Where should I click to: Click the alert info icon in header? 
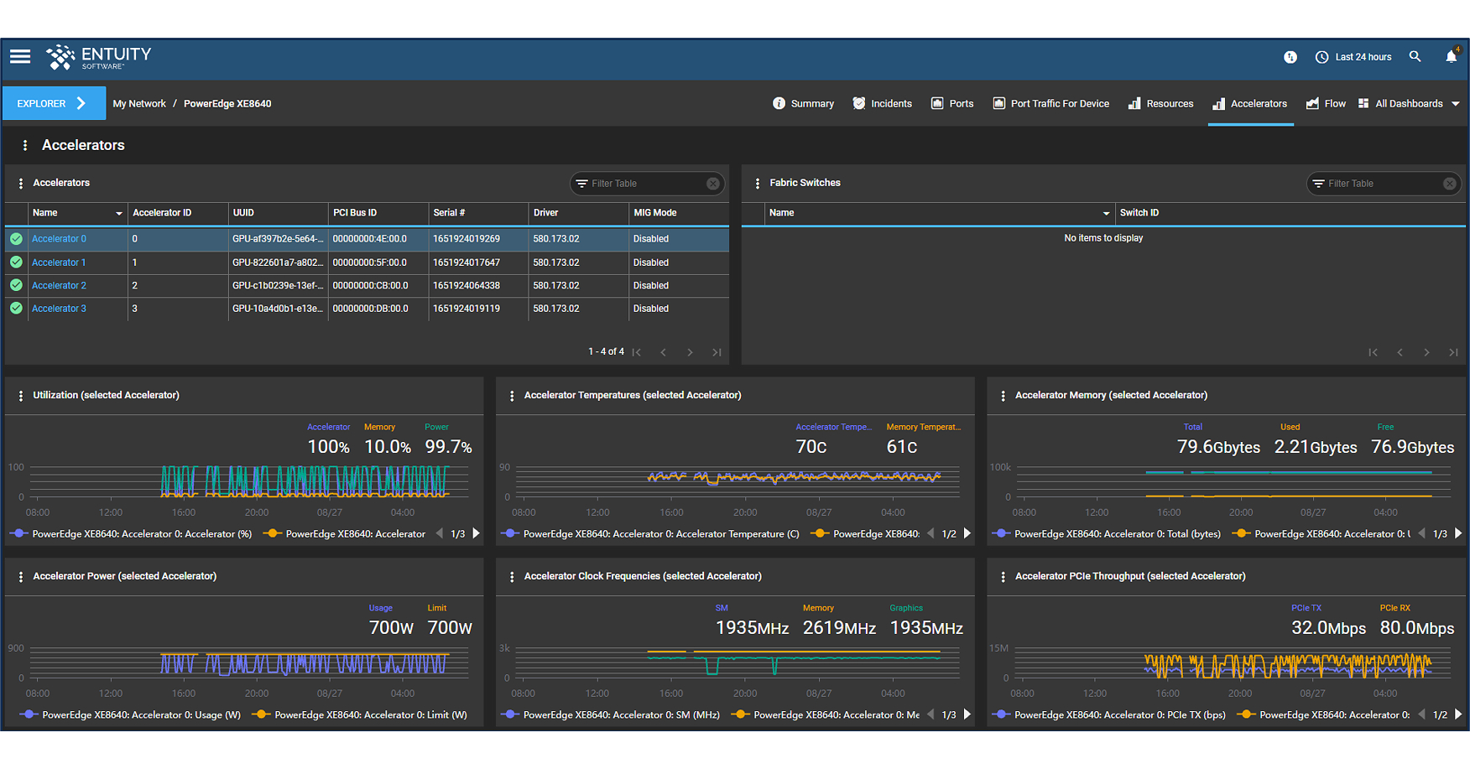click(x=1290, y=57)
